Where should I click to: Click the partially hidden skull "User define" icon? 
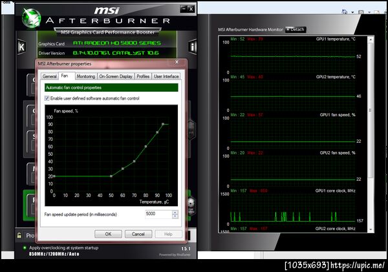(x=191, y=205)
